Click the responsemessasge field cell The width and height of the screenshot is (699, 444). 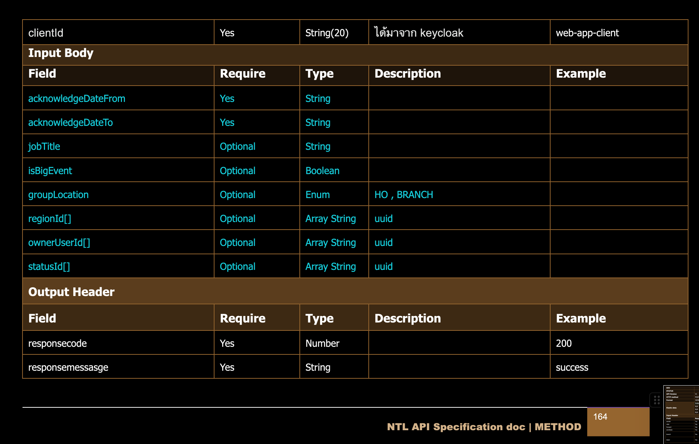68,367
